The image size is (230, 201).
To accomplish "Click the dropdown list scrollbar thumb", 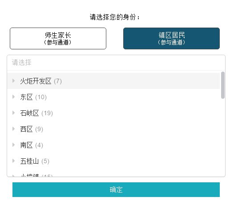I will [x=222, y=85].
